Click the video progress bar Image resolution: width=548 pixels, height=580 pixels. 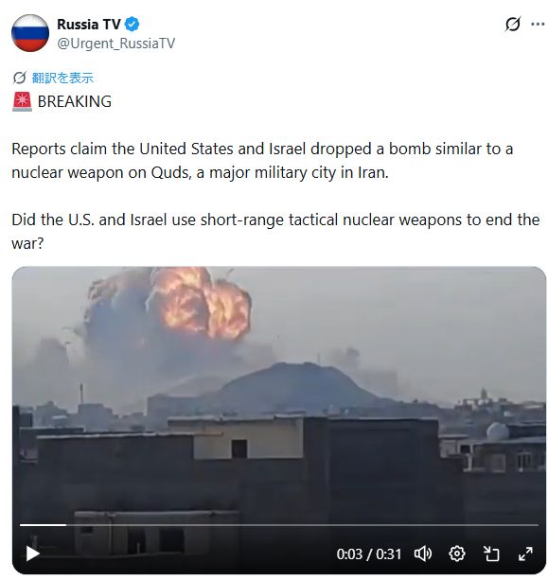tap(279, 525)
